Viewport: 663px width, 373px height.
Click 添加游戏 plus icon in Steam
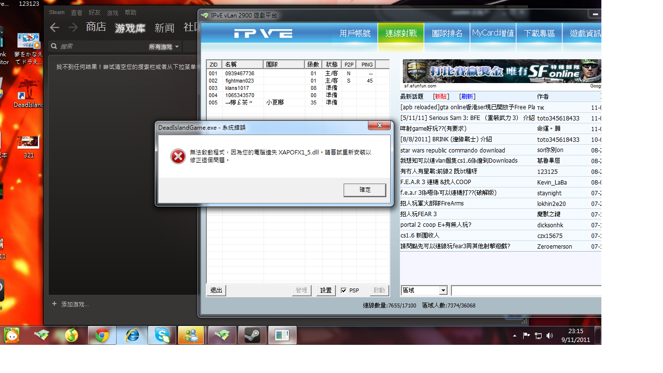54,304
